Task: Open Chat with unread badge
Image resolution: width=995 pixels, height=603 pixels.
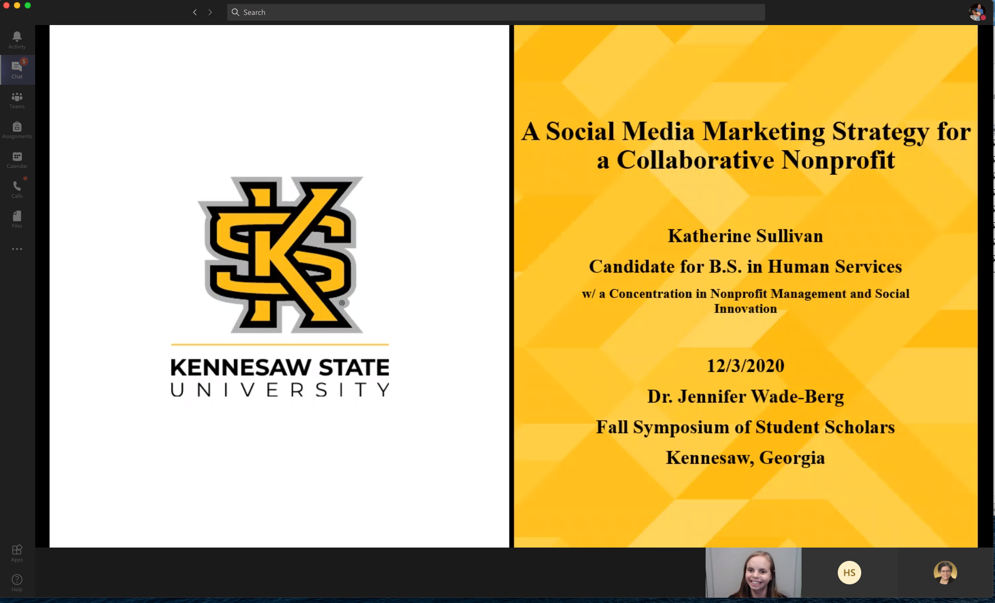Action: 17,69
